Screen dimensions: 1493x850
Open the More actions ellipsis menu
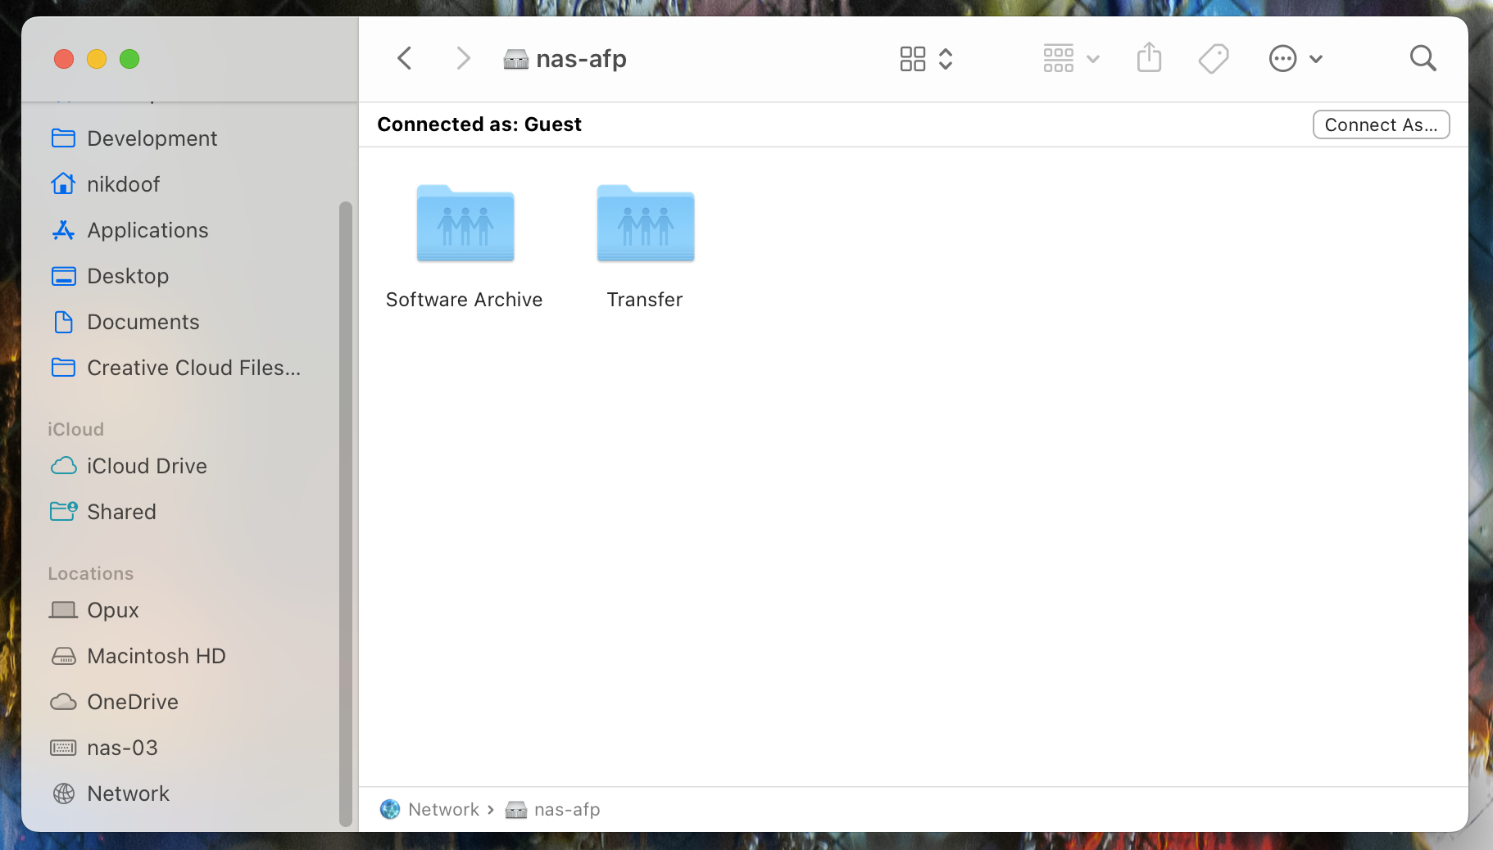click(1295, 59)
